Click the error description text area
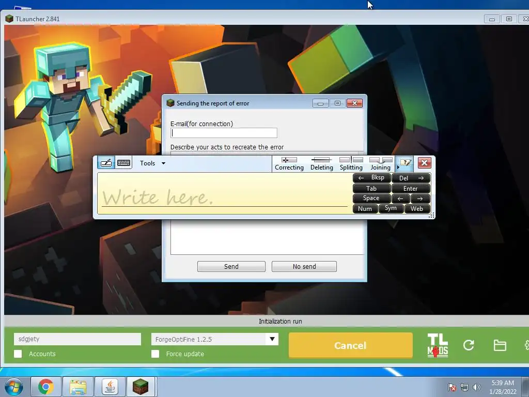The image size is (529, 397). point(267,237)
